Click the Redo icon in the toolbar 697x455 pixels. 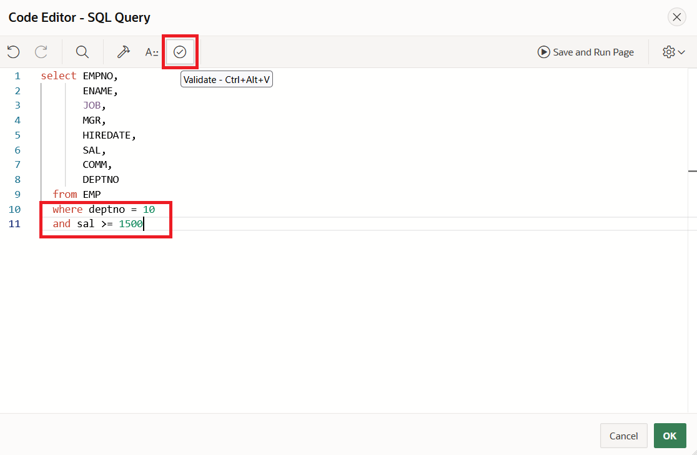(x=41, y=52)
